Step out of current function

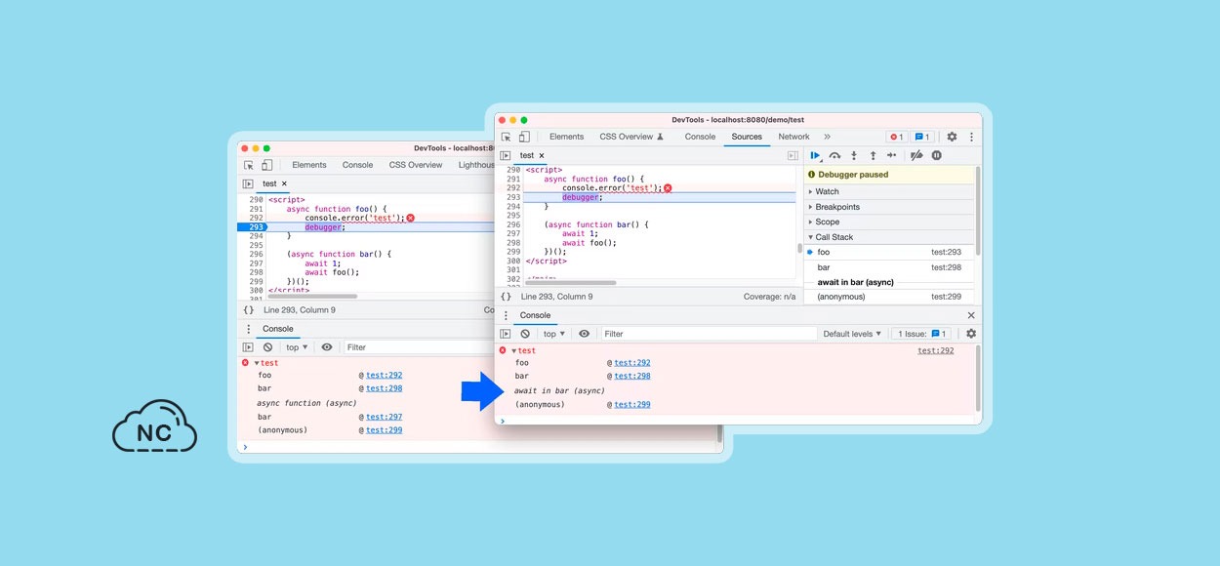click(x=873, y=155)
